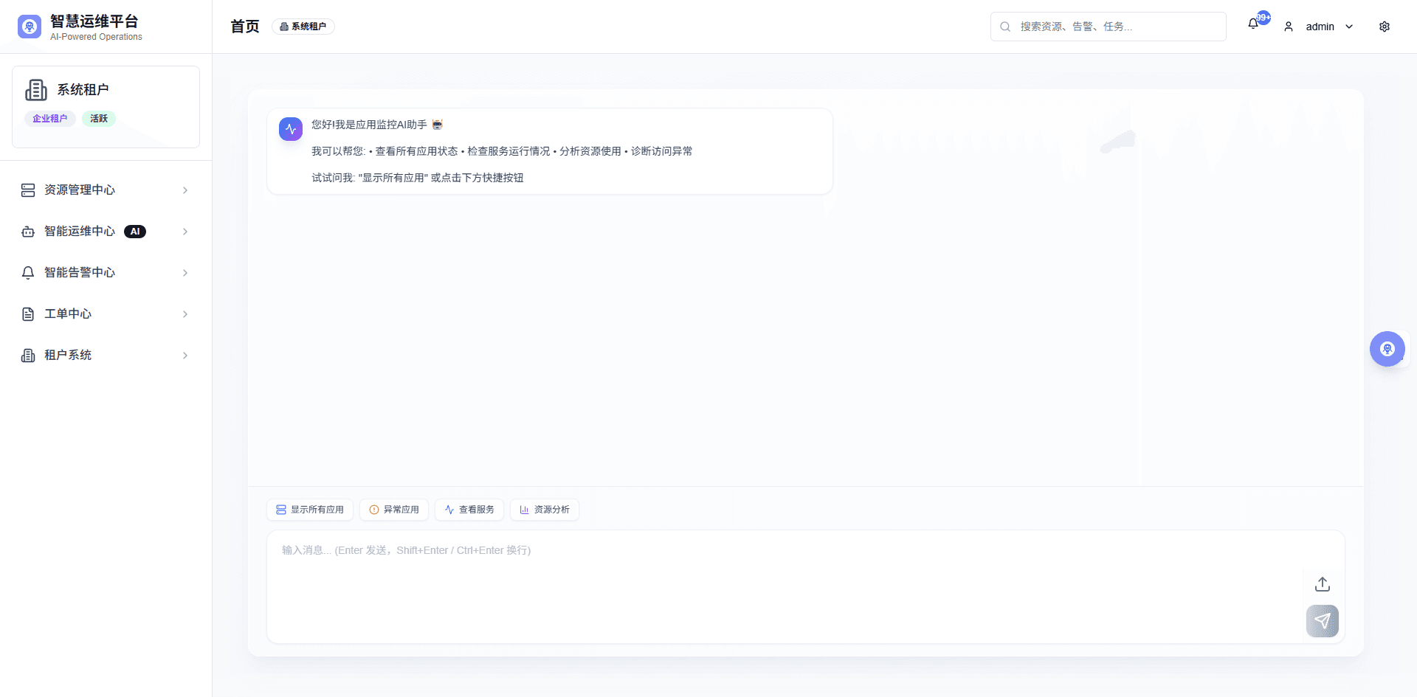
Task: Open 工单中心 menu item
Action: pos(106,314)
